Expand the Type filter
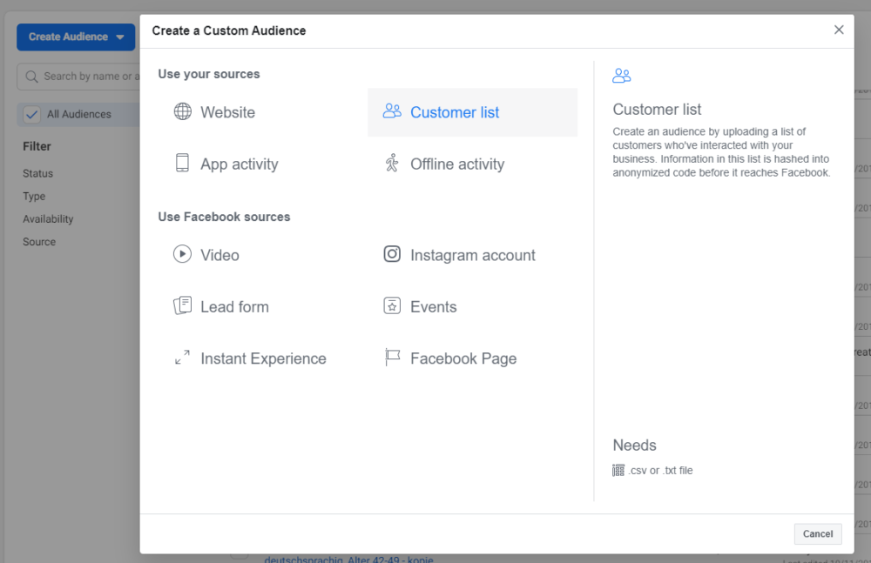The image size is (871, 563). pyautogui.click(x=34, y=196)
